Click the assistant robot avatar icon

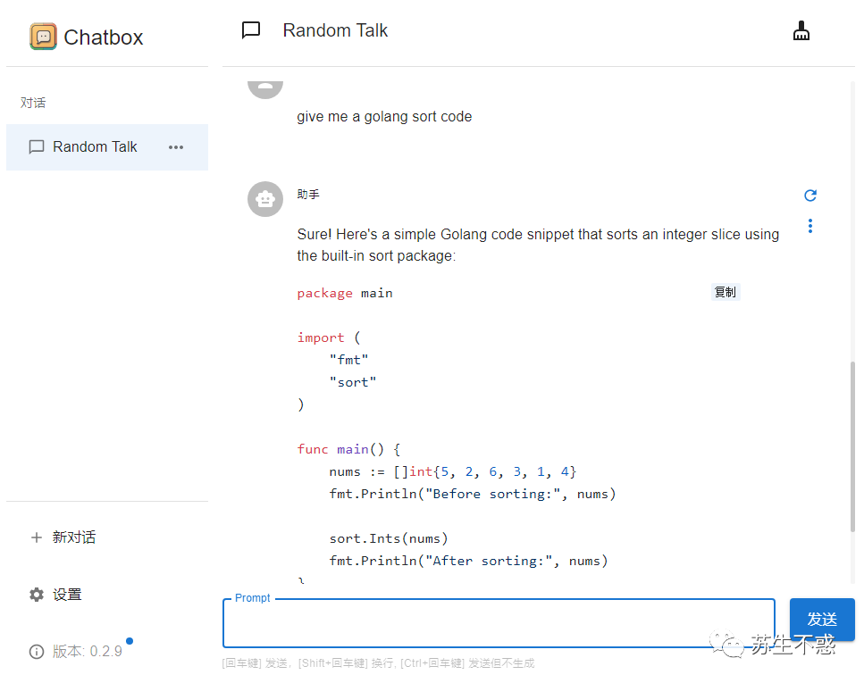(x=265, y=199)
